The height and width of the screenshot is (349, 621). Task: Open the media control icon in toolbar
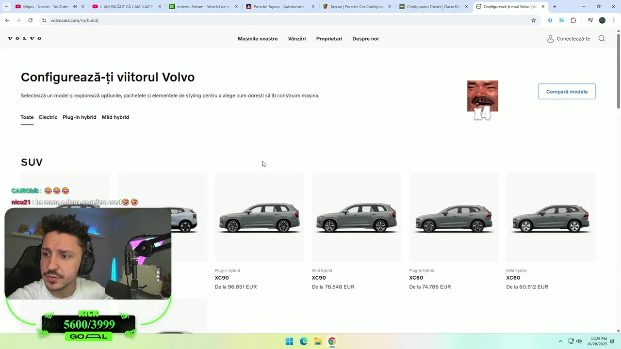590,20
